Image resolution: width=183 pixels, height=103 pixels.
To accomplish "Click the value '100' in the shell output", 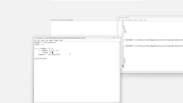I will pos(124,60).
